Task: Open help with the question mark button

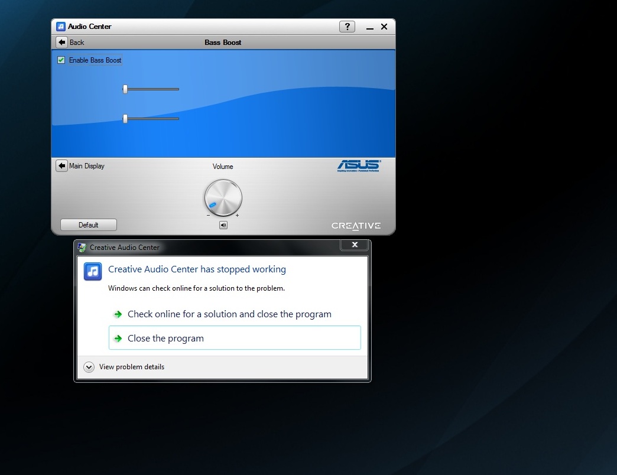Action: click(x=347, y=27)
